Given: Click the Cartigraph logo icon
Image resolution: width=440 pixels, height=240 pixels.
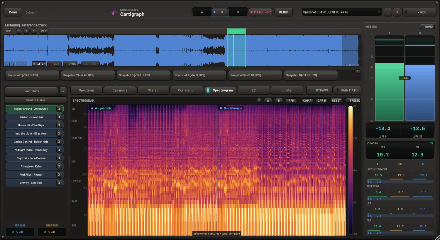Looking at the screenshot, I should 114,12.
